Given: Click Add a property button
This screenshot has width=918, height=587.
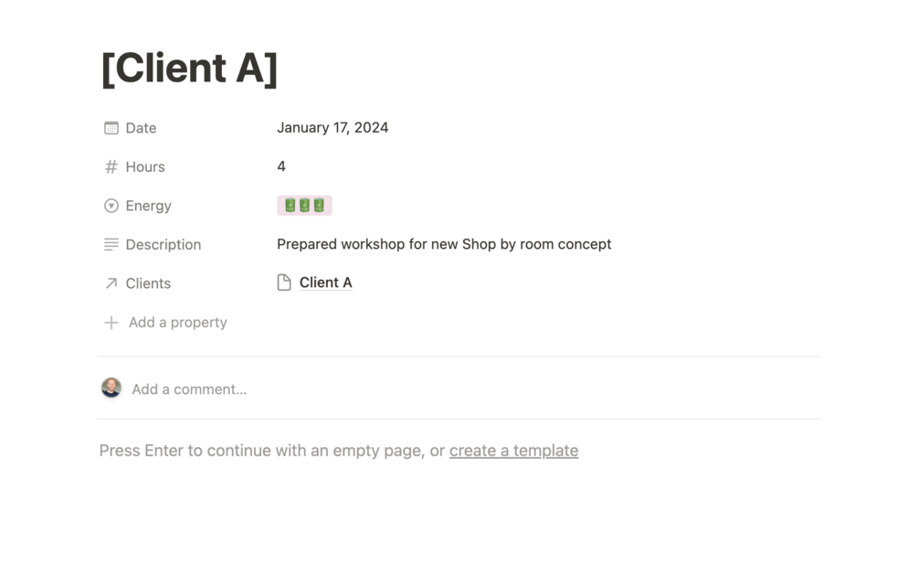Looking at the screenshot, I should pyautogui.click(x=177, y=323).
